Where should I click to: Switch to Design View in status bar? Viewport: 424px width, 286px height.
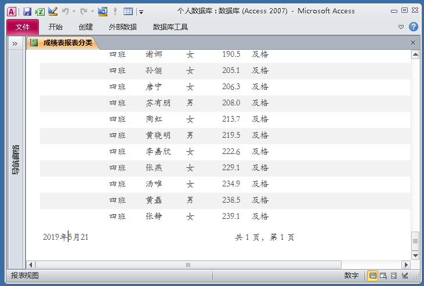[405, 276]
